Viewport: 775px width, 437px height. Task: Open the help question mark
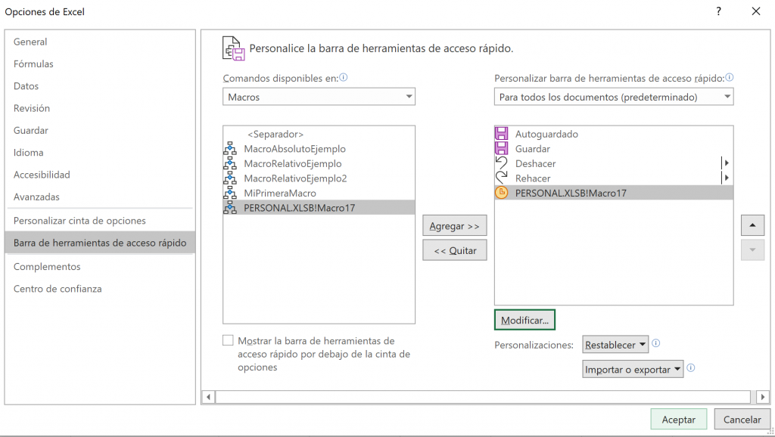719,11
